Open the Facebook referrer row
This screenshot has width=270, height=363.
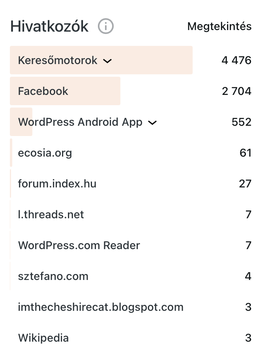click(43, 91)
